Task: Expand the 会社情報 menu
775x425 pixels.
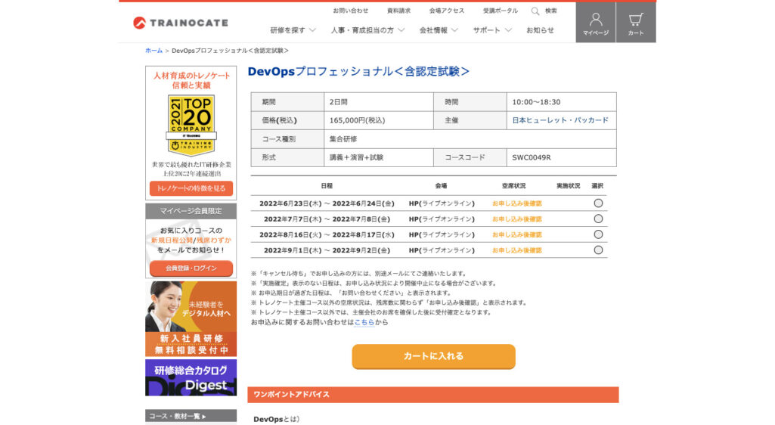Action: [x=439, y=30]
